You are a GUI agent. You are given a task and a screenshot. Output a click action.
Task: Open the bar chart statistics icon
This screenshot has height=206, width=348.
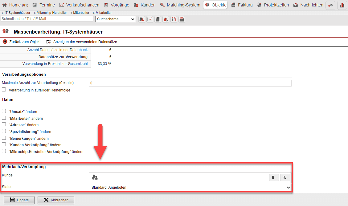tap(342, 5)
